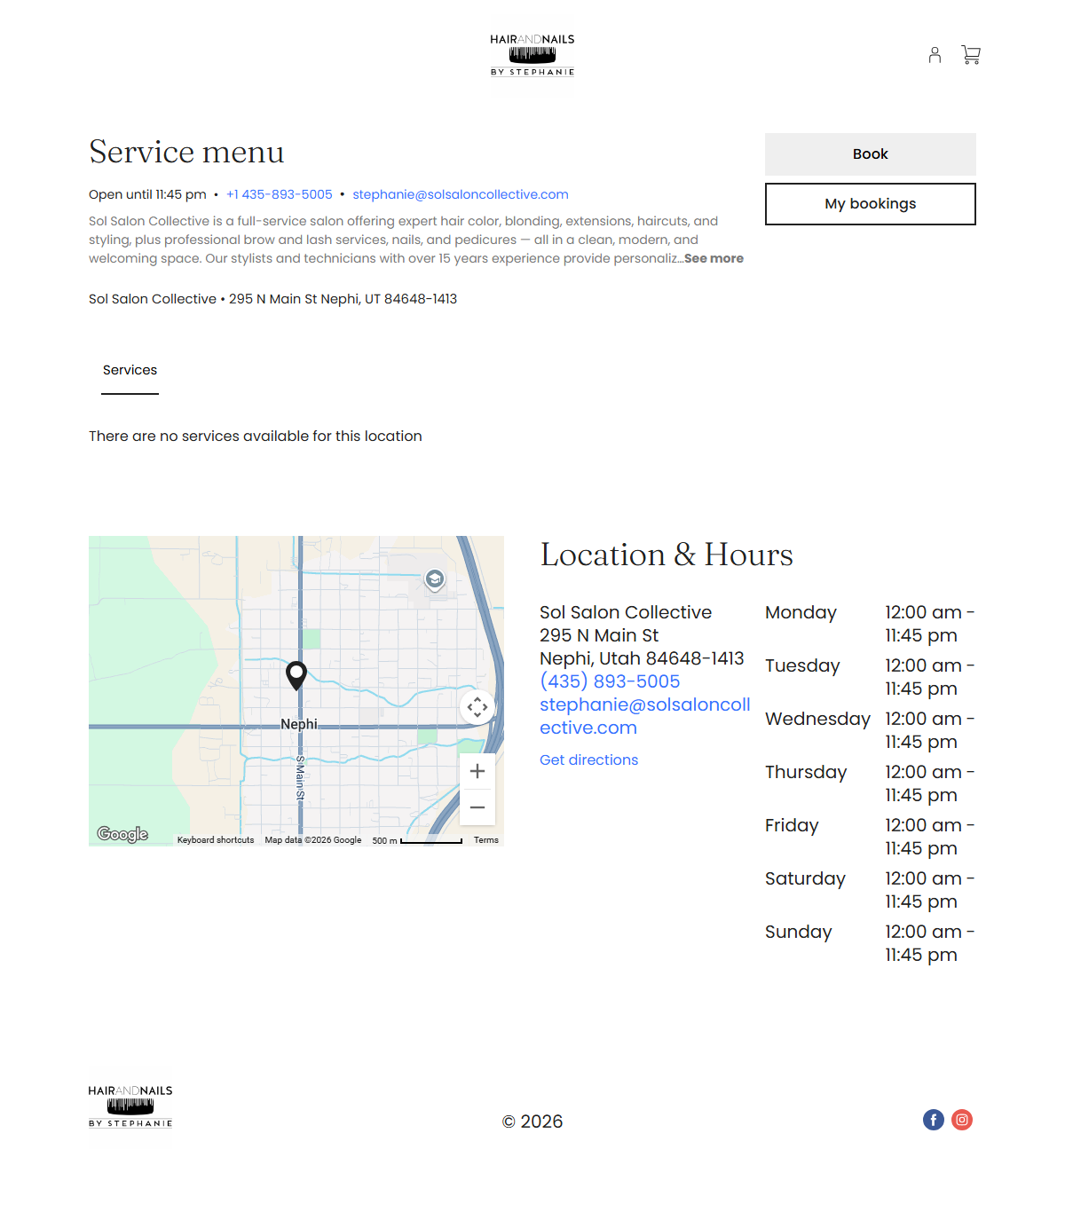Viewport: 1065px width, 1220px height.
Task: Click the school marker on the map
Action: tap(435, 579)
